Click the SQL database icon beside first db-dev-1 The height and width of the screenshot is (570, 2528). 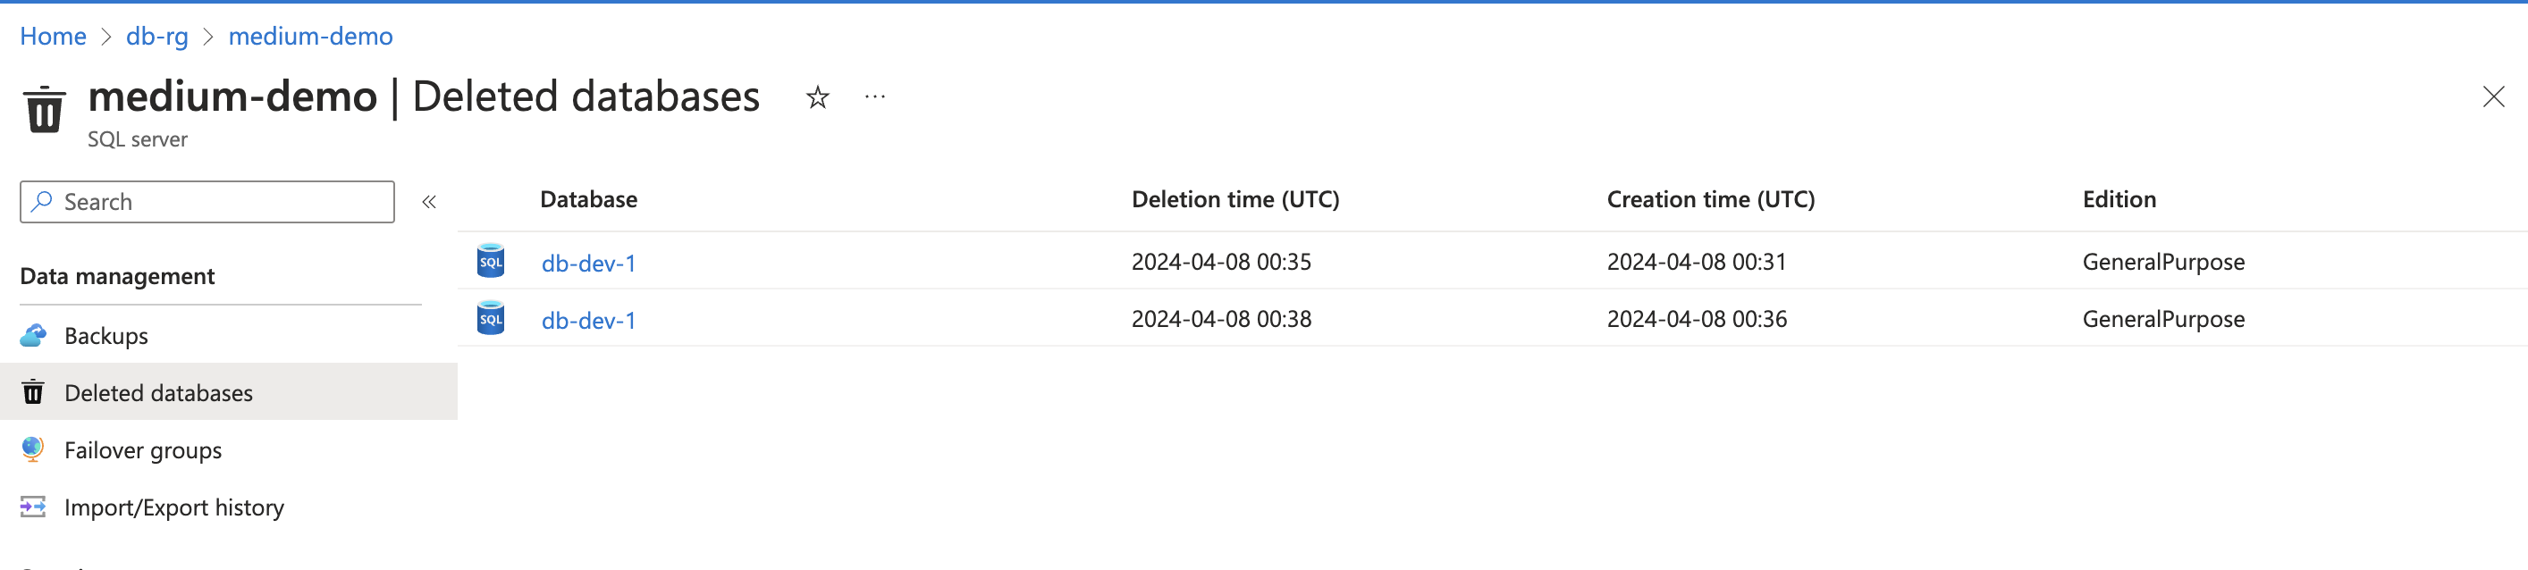coord(490,261)
